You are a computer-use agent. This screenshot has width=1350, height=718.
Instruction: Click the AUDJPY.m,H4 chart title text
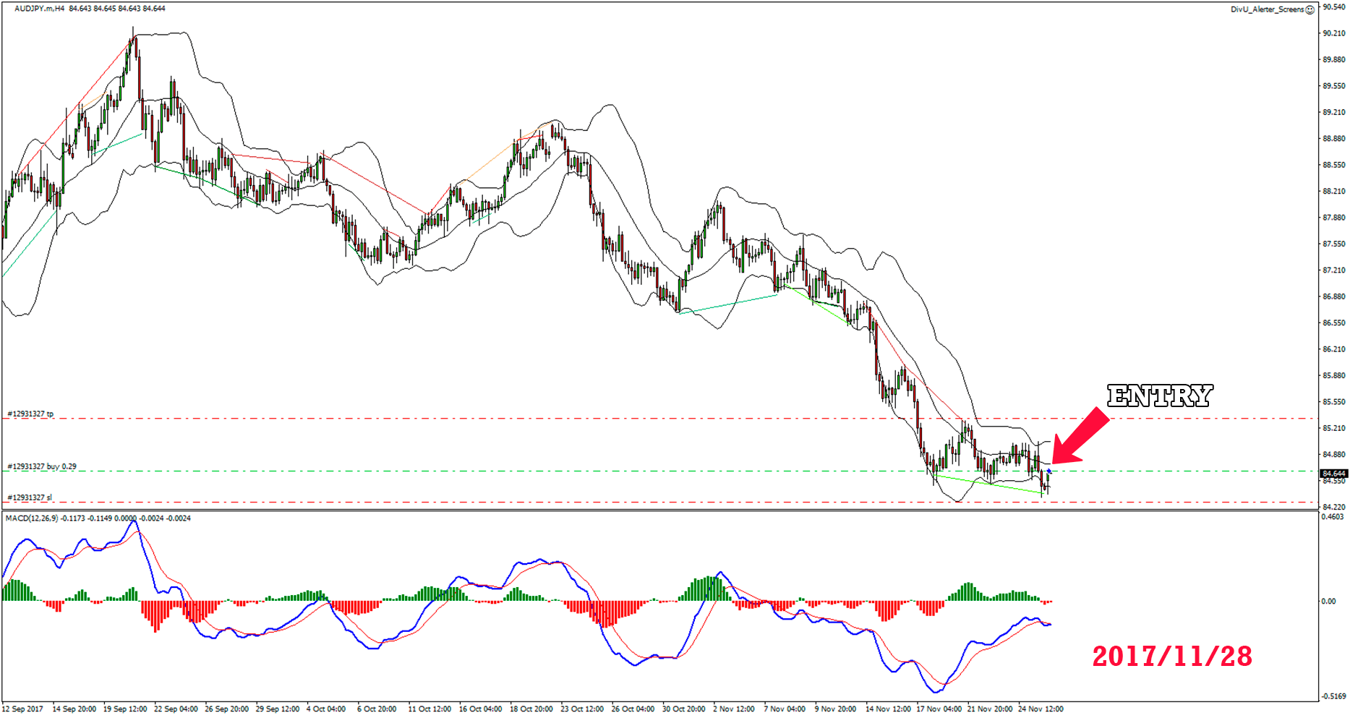point(39,9)
